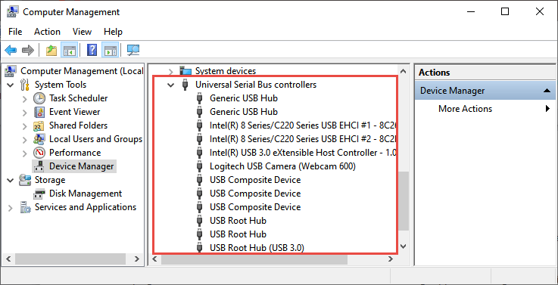Click the USB Root Hub (USB 3.0) icon
558x285 pixels.
[199, 248]
